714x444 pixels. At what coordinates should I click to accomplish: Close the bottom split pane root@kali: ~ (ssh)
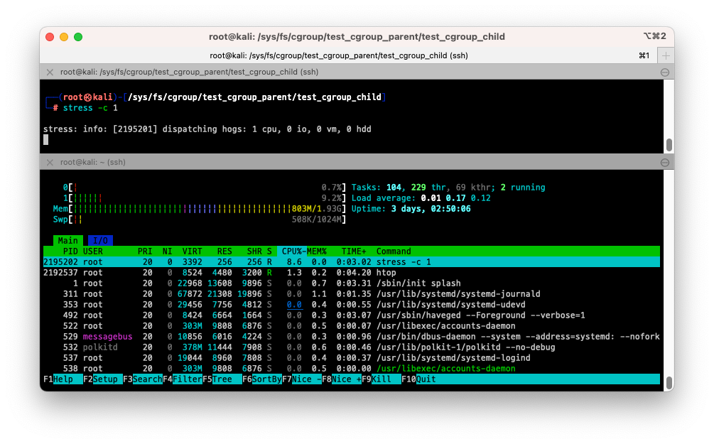click(50, 163)
